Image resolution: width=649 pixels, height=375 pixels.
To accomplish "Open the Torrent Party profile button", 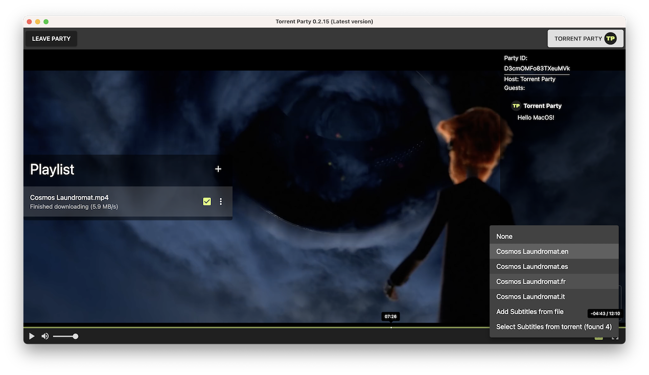I will coord(585,39).
